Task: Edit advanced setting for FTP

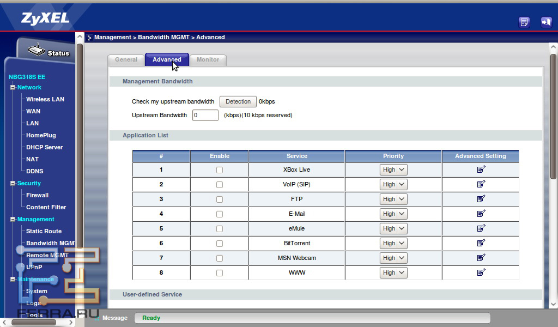Action: 481,199
